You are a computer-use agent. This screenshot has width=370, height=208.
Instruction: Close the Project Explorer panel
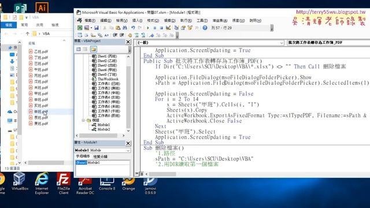(x=128, y=42)
